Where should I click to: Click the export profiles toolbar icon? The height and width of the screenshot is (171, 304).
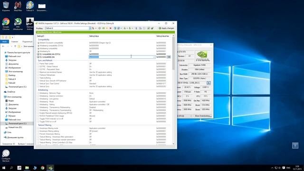pyautogui.click(x=125, y=28)
